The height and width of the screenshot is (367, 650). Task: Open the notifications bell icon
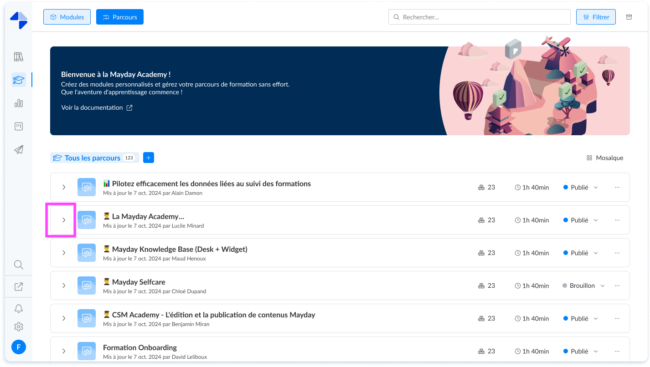(19, 308)
